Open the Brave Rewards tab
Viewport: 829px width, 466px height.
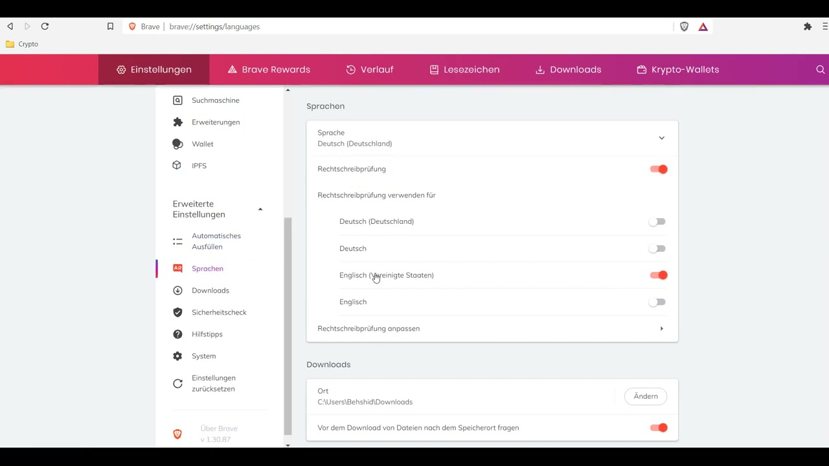pyautogui.click(x=269, y=70)
